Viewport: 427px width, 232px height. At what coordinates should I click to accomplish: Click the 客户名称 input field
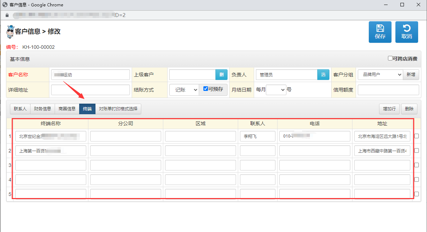91,75
